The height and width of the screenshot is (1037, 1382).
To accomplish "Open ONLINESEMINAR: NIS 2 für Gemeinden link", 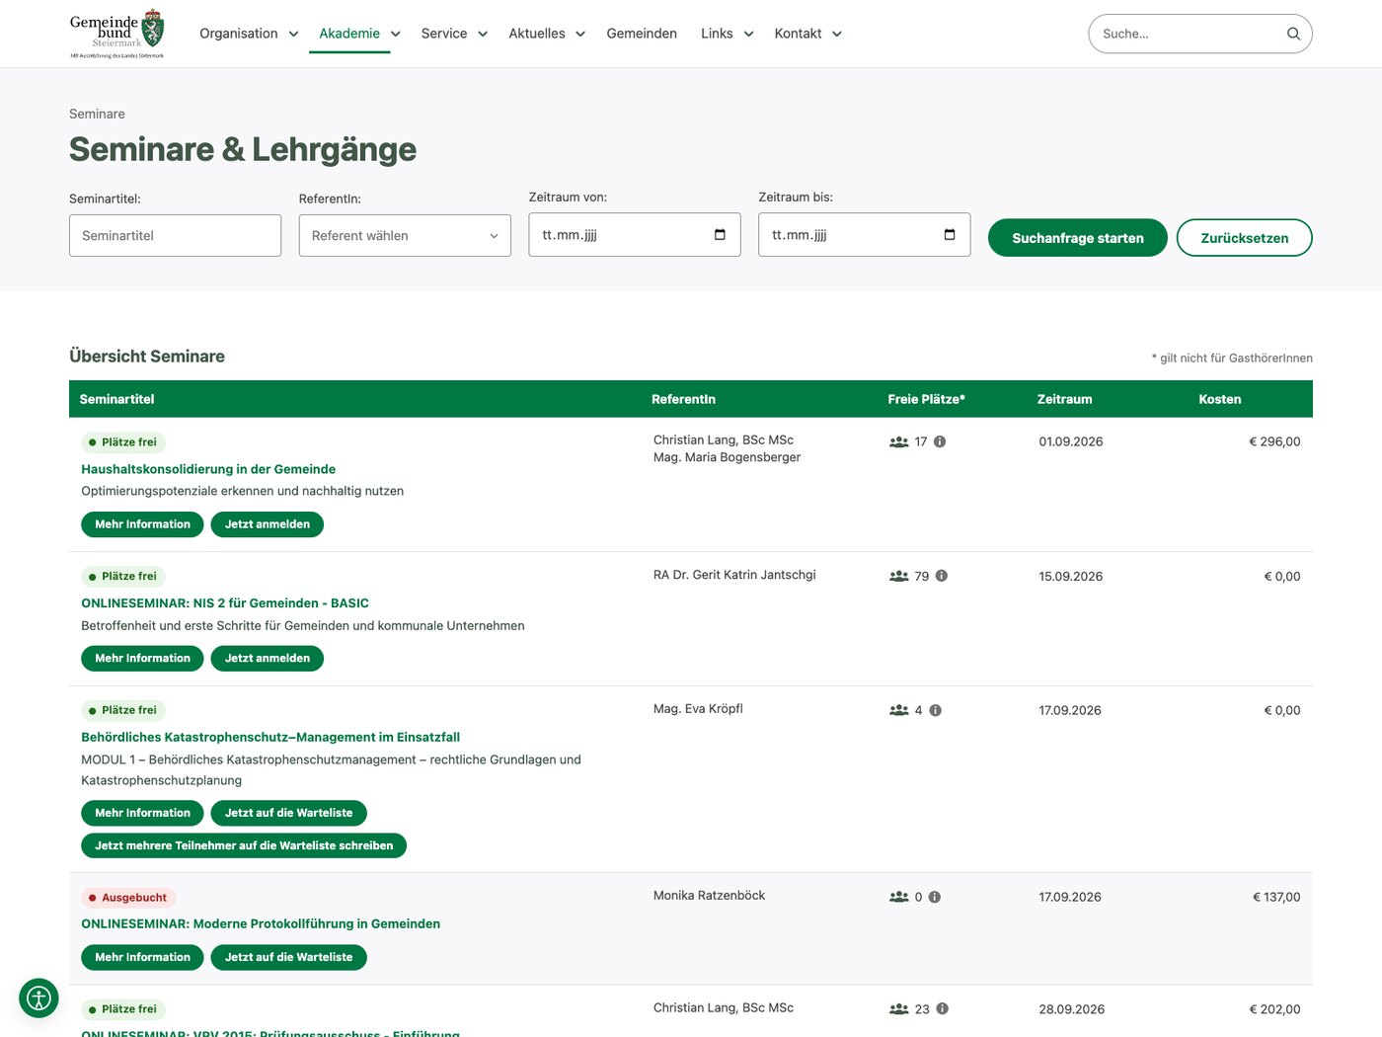I will [225, 603].
